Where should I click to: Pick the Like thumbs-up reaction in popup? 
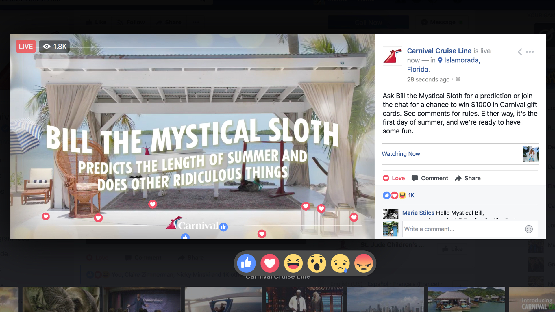coord(247,263)
